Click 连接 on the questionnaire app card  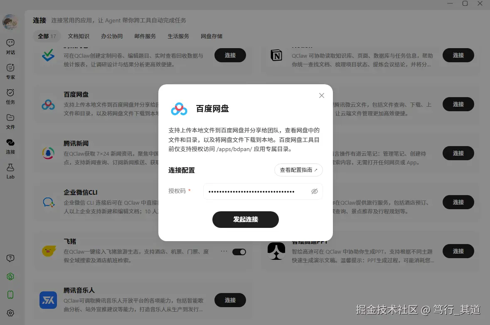click(x=230, y=55)
